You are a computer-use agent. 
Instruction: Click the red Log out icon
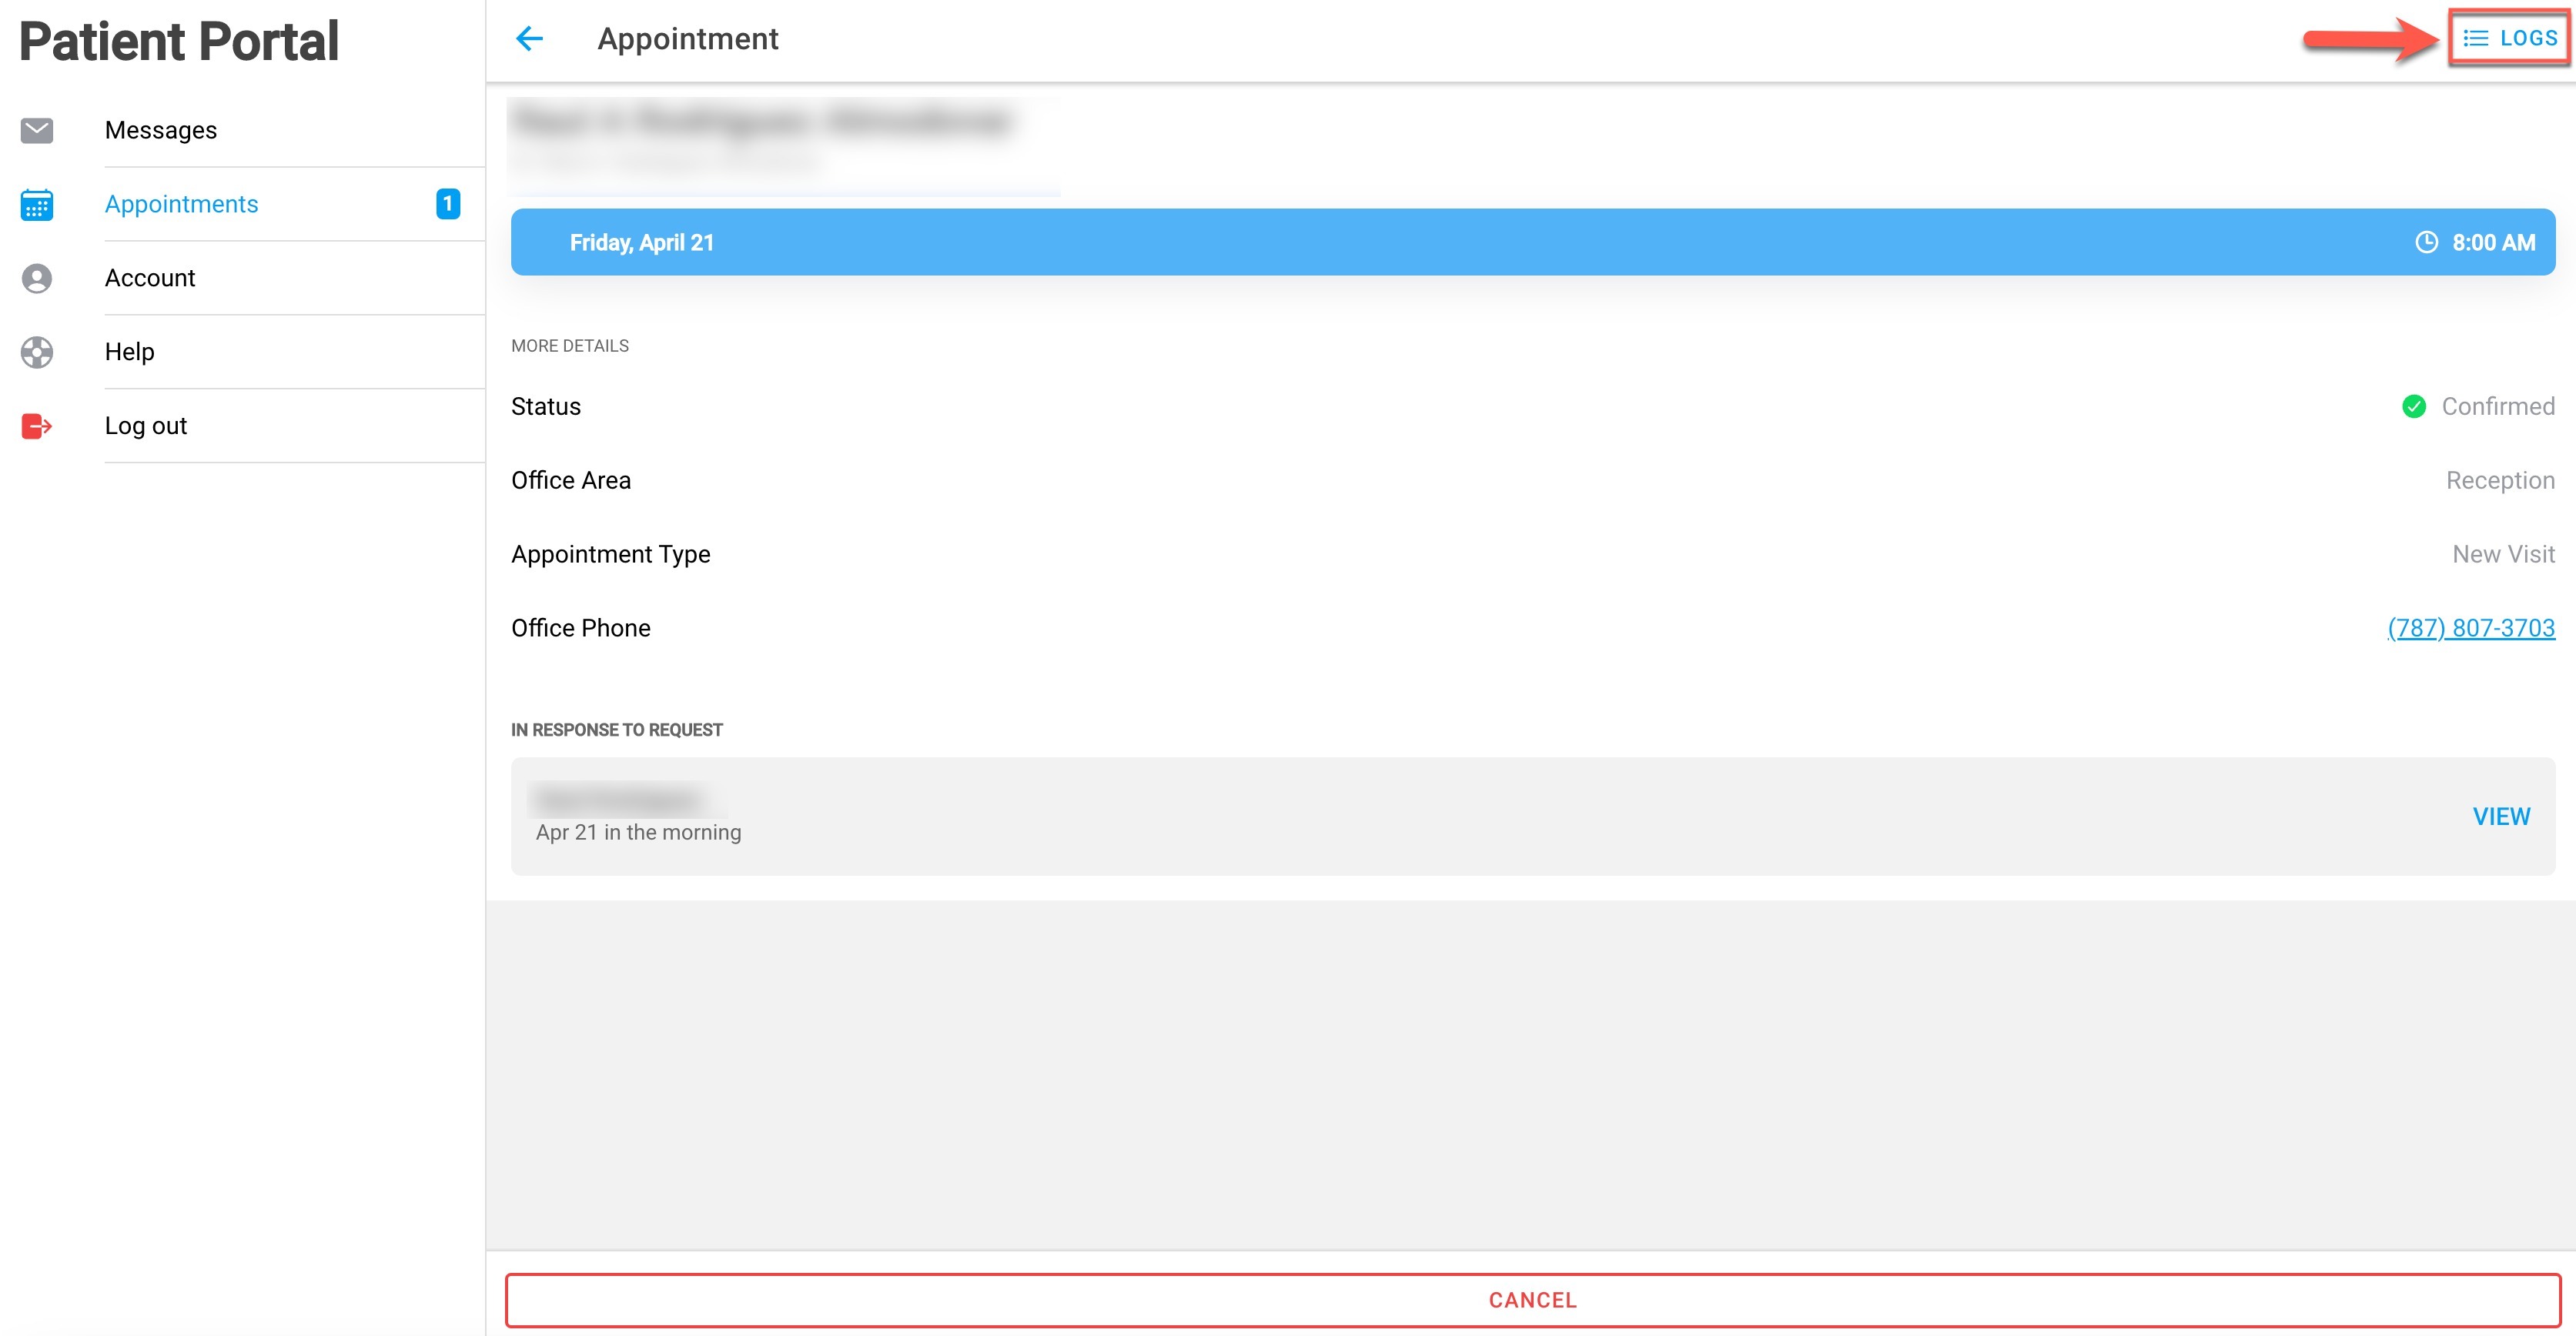37,426
